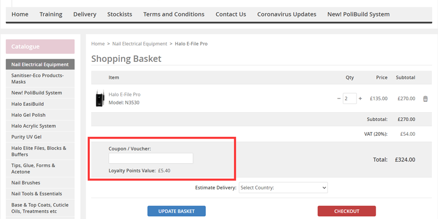Open the Select Country dropdown
This screenshot has height=219, width=438.
(283, 188)
